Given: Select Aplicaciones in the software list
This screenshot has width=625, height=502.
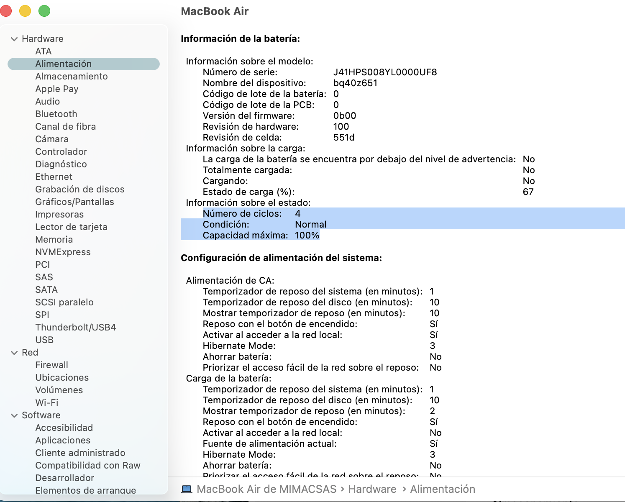Looking at the screenshot, I should [x=63, y=440].
